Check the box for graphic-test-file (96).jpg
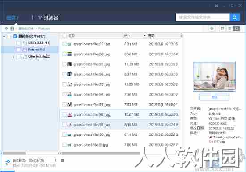246x172 pixels. tap(64, 74)
